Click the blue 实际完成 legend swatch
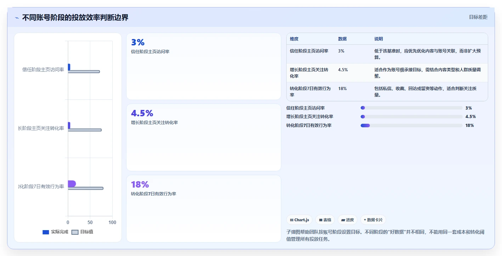The width and height of the screenshot is (502, 256). pos(46,232)
